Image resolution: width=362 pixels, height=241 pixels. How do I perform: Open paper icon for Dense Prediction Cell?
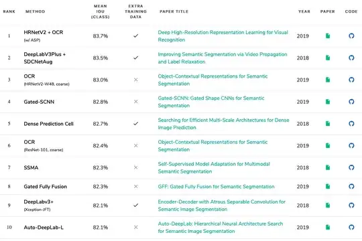point(328,124)
